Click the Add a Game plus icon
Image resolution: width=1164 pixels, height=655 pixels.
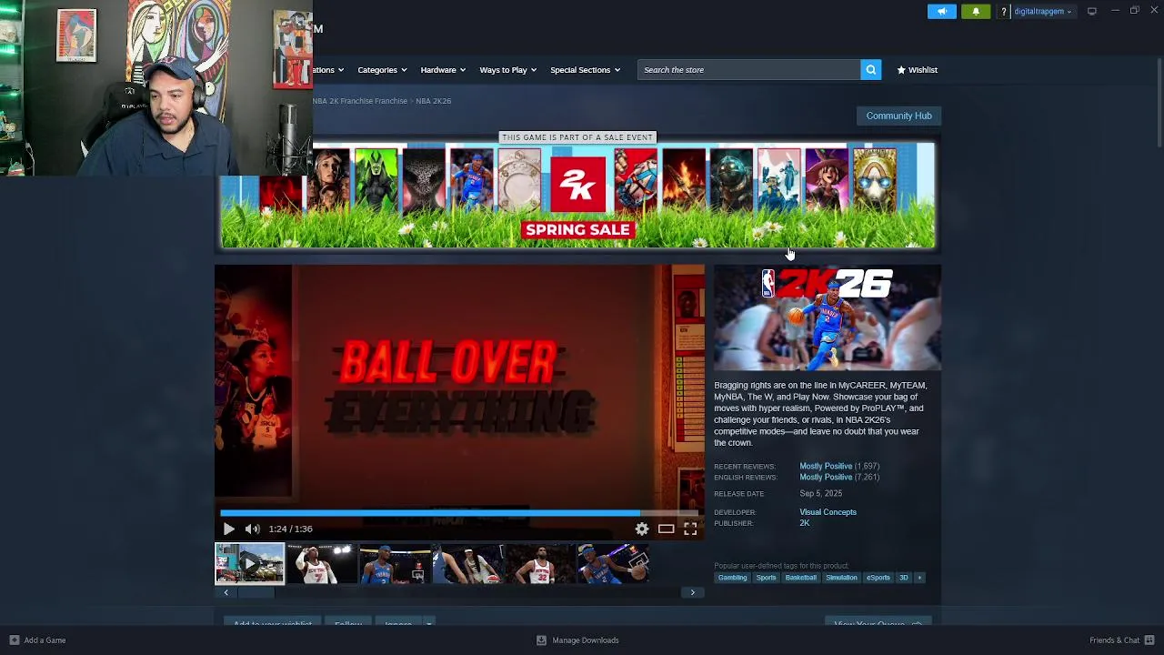tap(14, 640)
